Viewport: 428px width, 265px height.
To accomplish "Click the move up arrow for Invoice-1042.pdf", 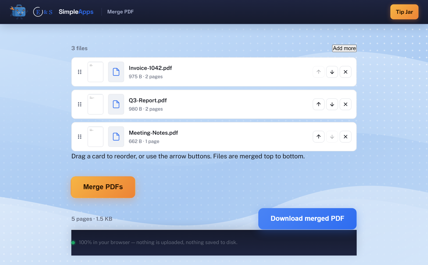I will (319, 72).
